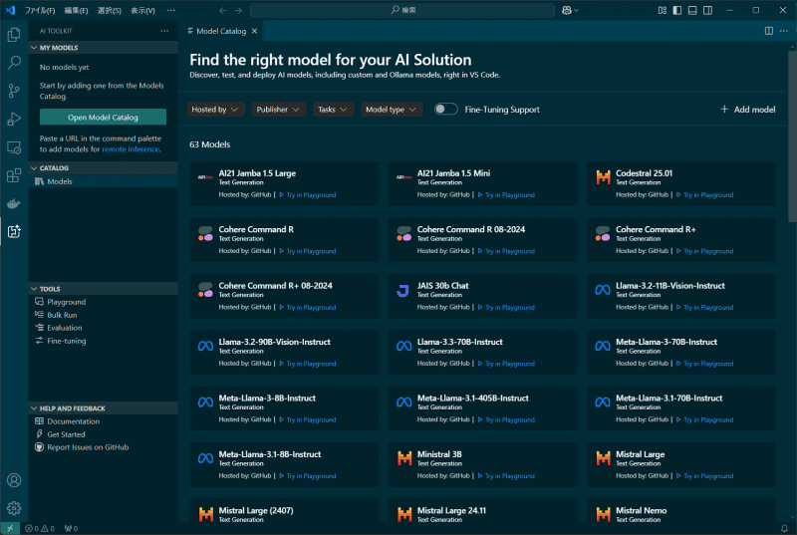Select the Model Catalog tab
Image resolution: width=797 pixels, height=535 pixels.
tap(221, 31)
